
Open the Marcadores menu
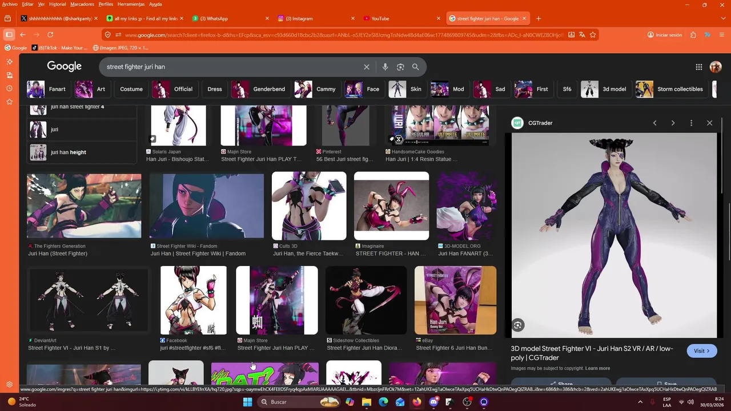point(82,4)
